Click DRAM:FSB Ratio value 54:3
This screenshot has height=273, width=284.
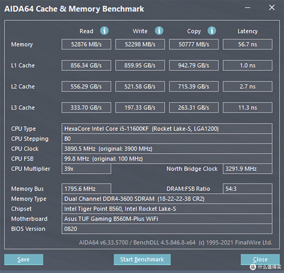(247, 189)
